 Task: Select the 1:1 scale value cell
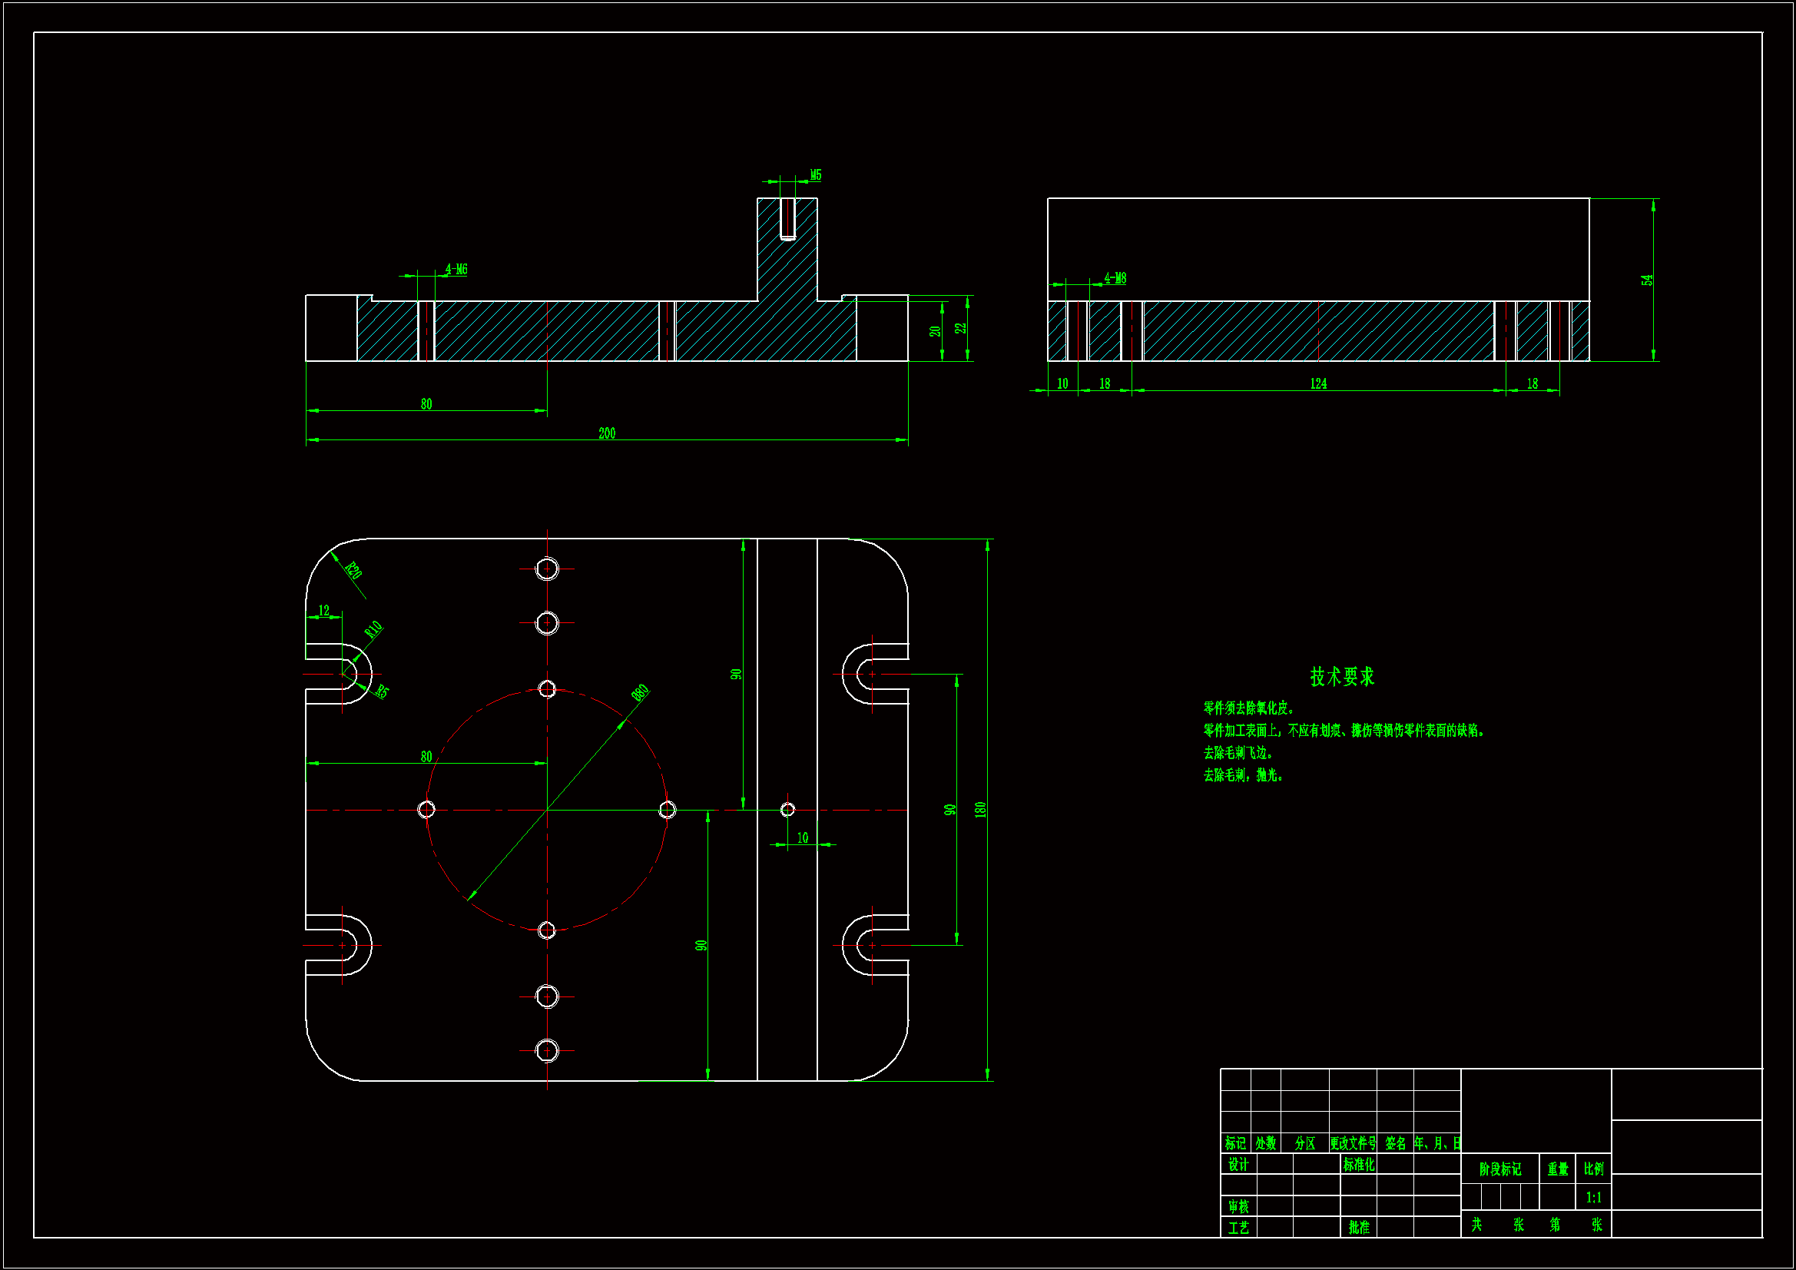pos(1592,1197)
